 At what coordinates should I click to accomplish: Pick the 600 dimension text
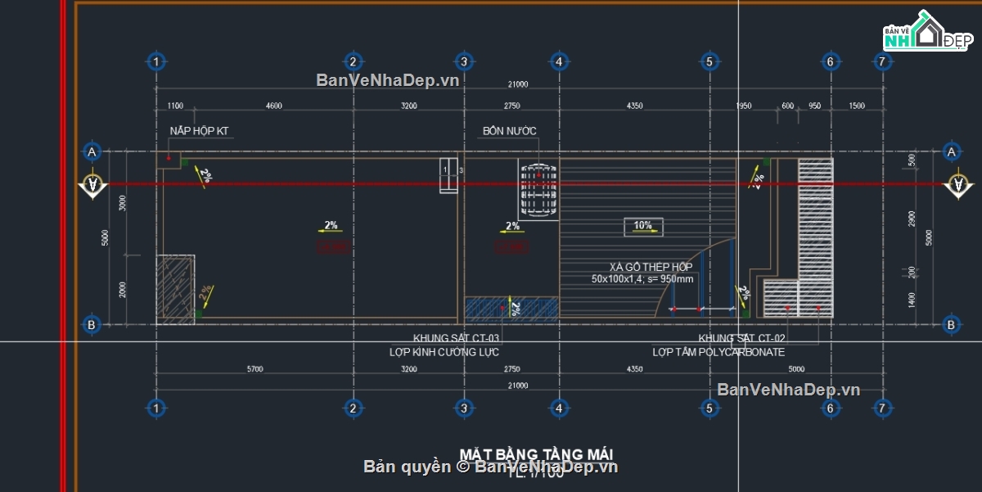787,106
